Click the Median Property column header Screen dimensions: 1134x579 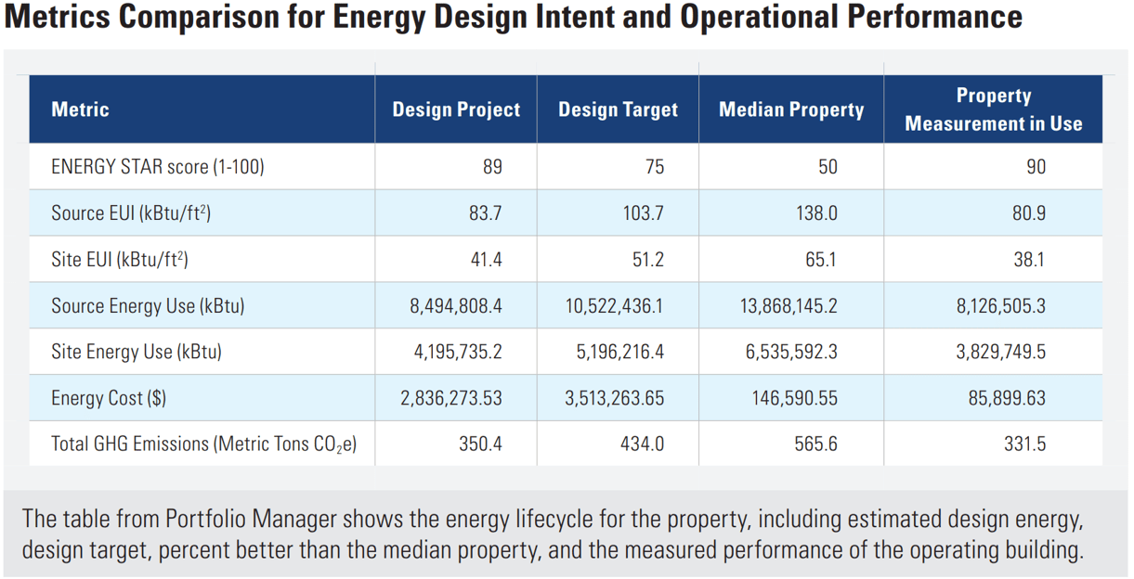click(790, 109)
